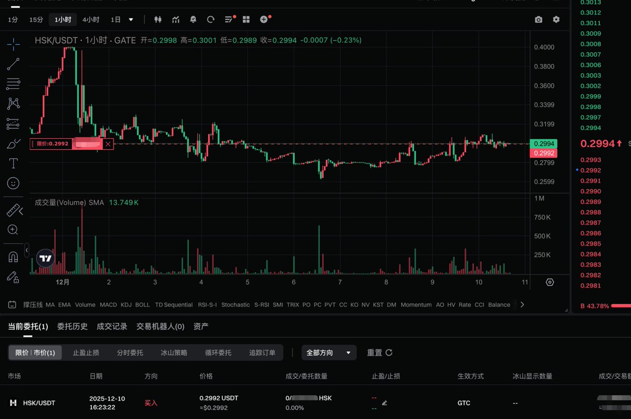The height and width of the screenshot is (419, 631).
Task: Open the TradingView logo
Action: (45, 258)
